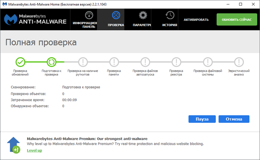Click the Подготовка к проверке spinning step icon

click(x=52, y=62)
